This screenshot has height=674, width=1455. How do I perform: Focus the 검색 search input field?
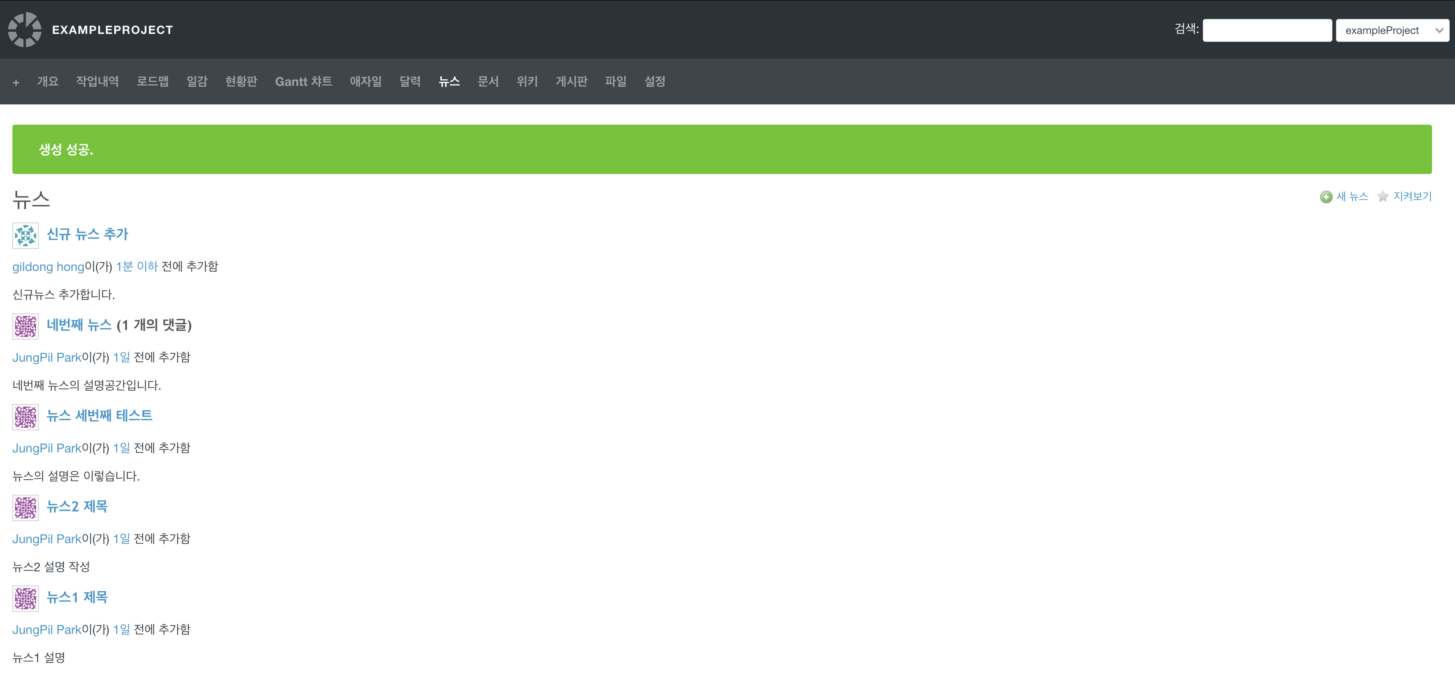[1267, 30]
